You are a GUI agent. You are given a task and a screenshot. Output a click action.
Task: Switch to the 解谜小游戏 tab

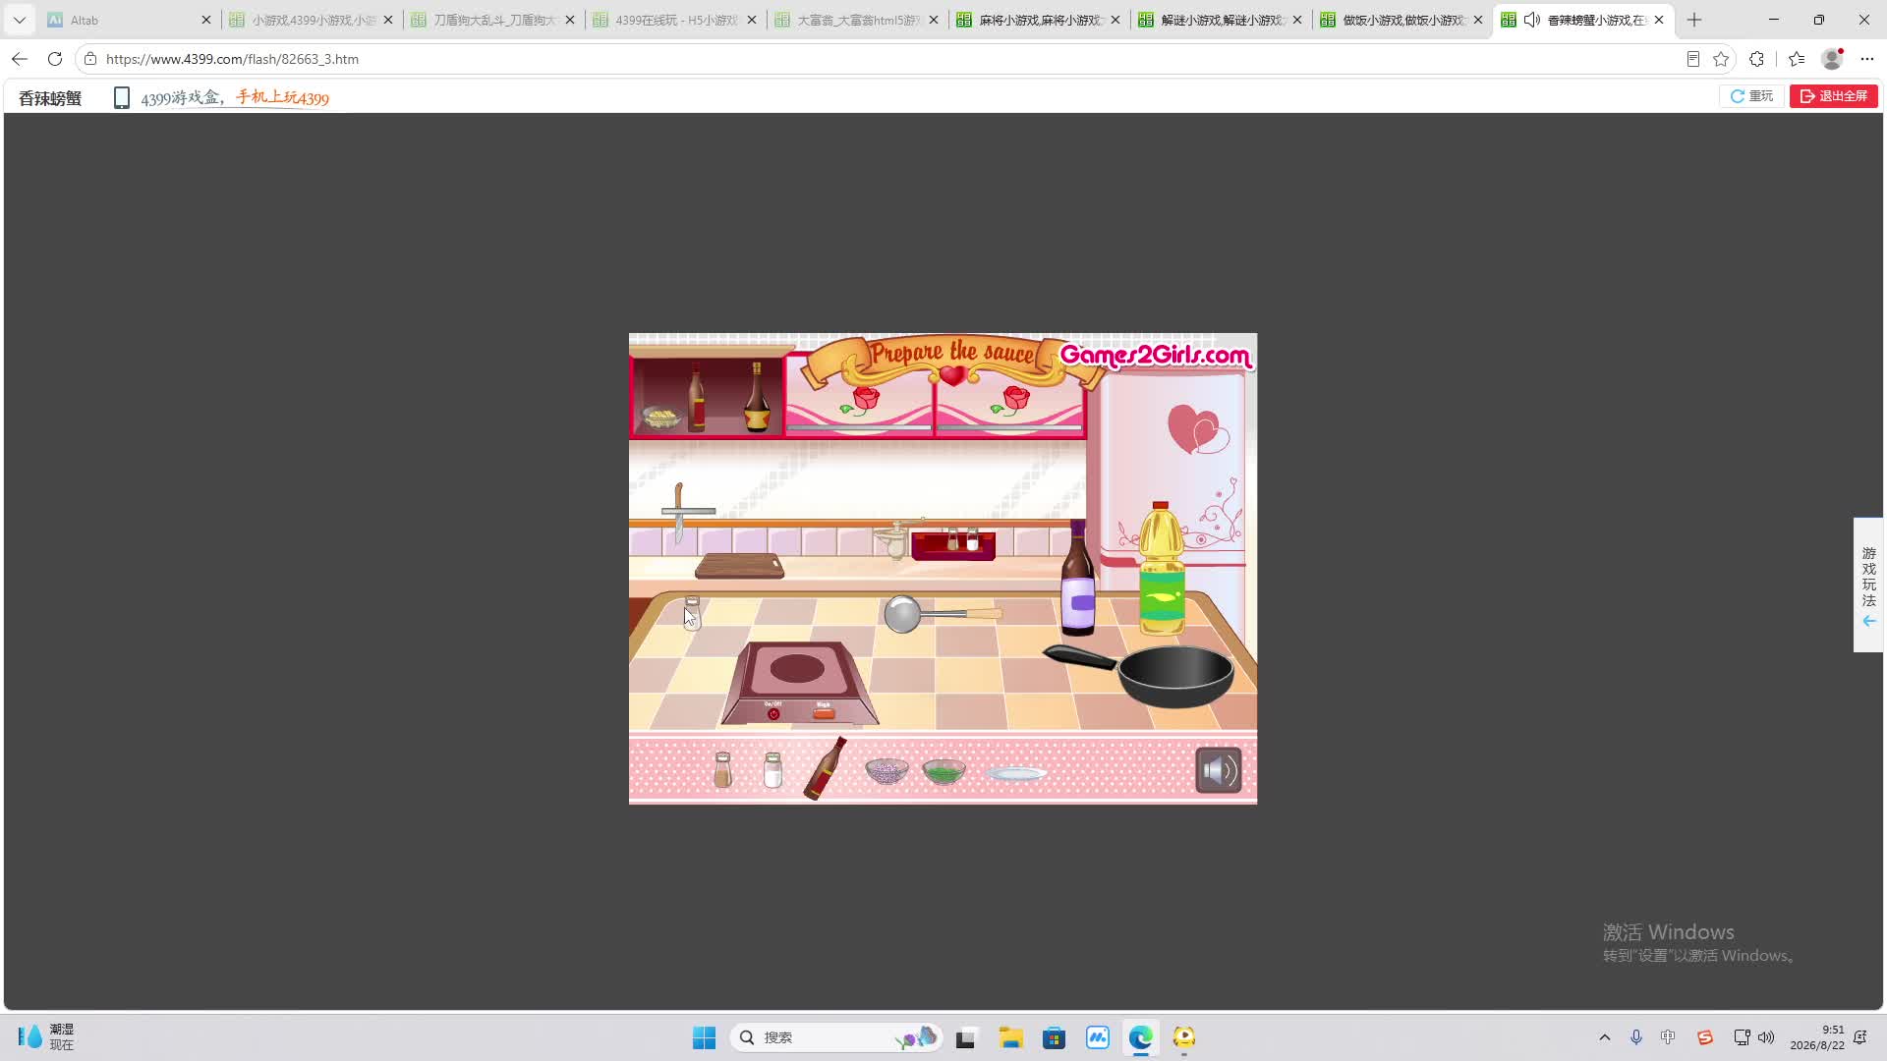1219,20
